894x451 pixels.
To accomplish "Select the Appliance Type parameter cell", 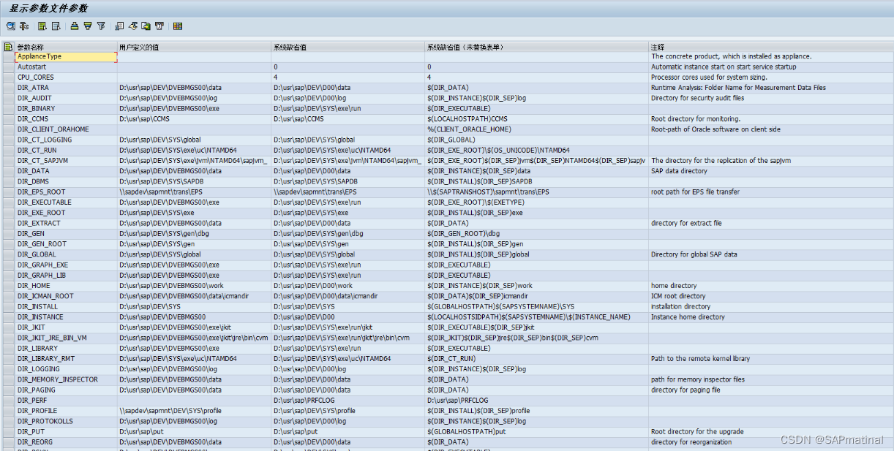I will pos(66,56).
